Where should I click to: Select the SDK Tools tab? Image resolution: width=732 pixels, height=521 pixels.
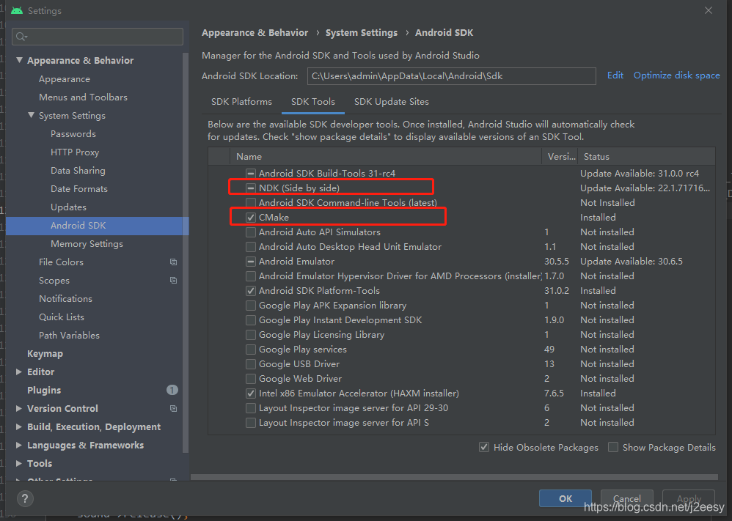click(x=312, y=102)
